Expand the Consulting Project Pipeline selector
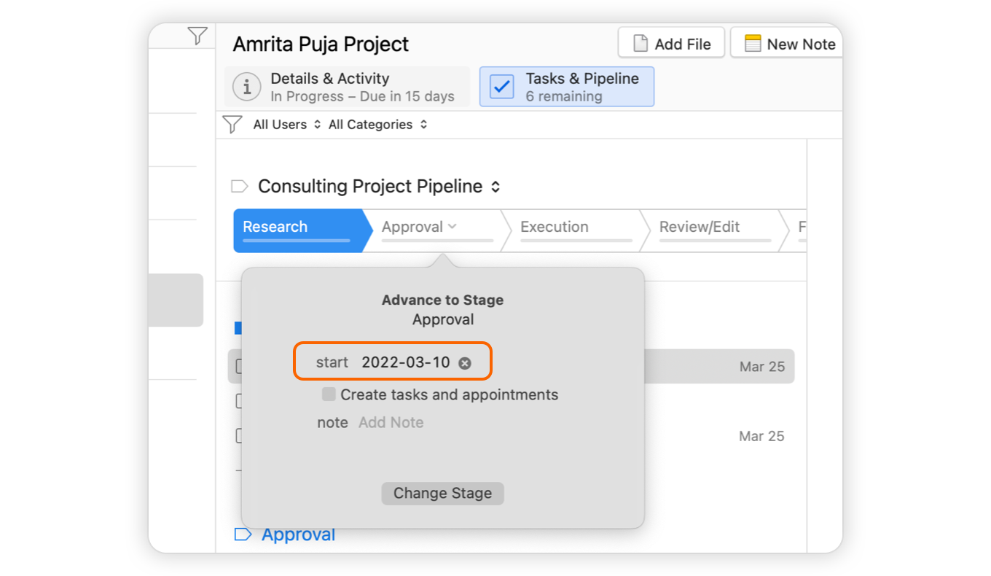This screenshot has width=991, height=576. (x=495, y=187)
